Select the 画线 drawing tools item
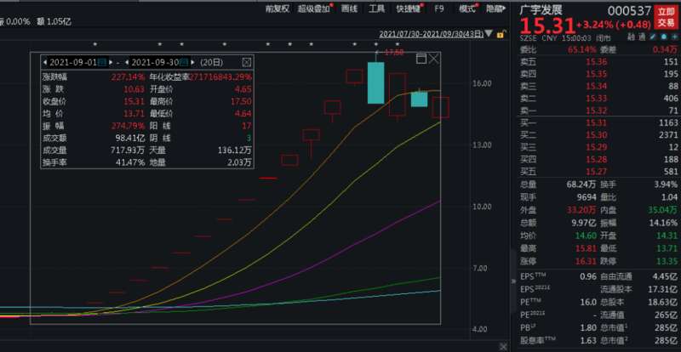681x352 pixels. (x=350, y=9)
